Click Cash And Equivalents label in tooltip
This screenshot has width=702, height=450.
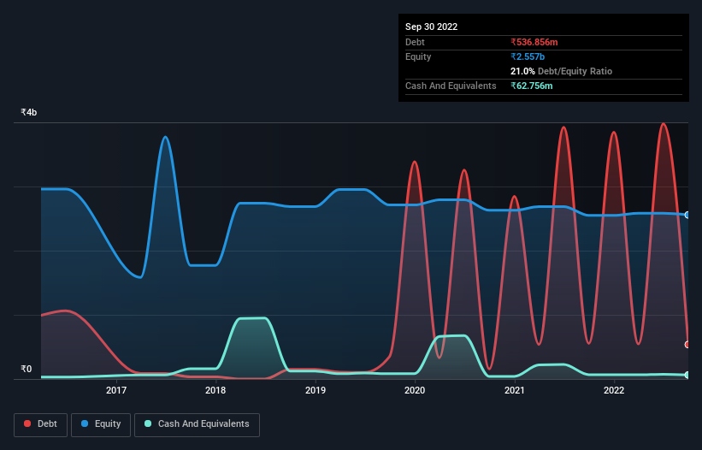point(451,86)
